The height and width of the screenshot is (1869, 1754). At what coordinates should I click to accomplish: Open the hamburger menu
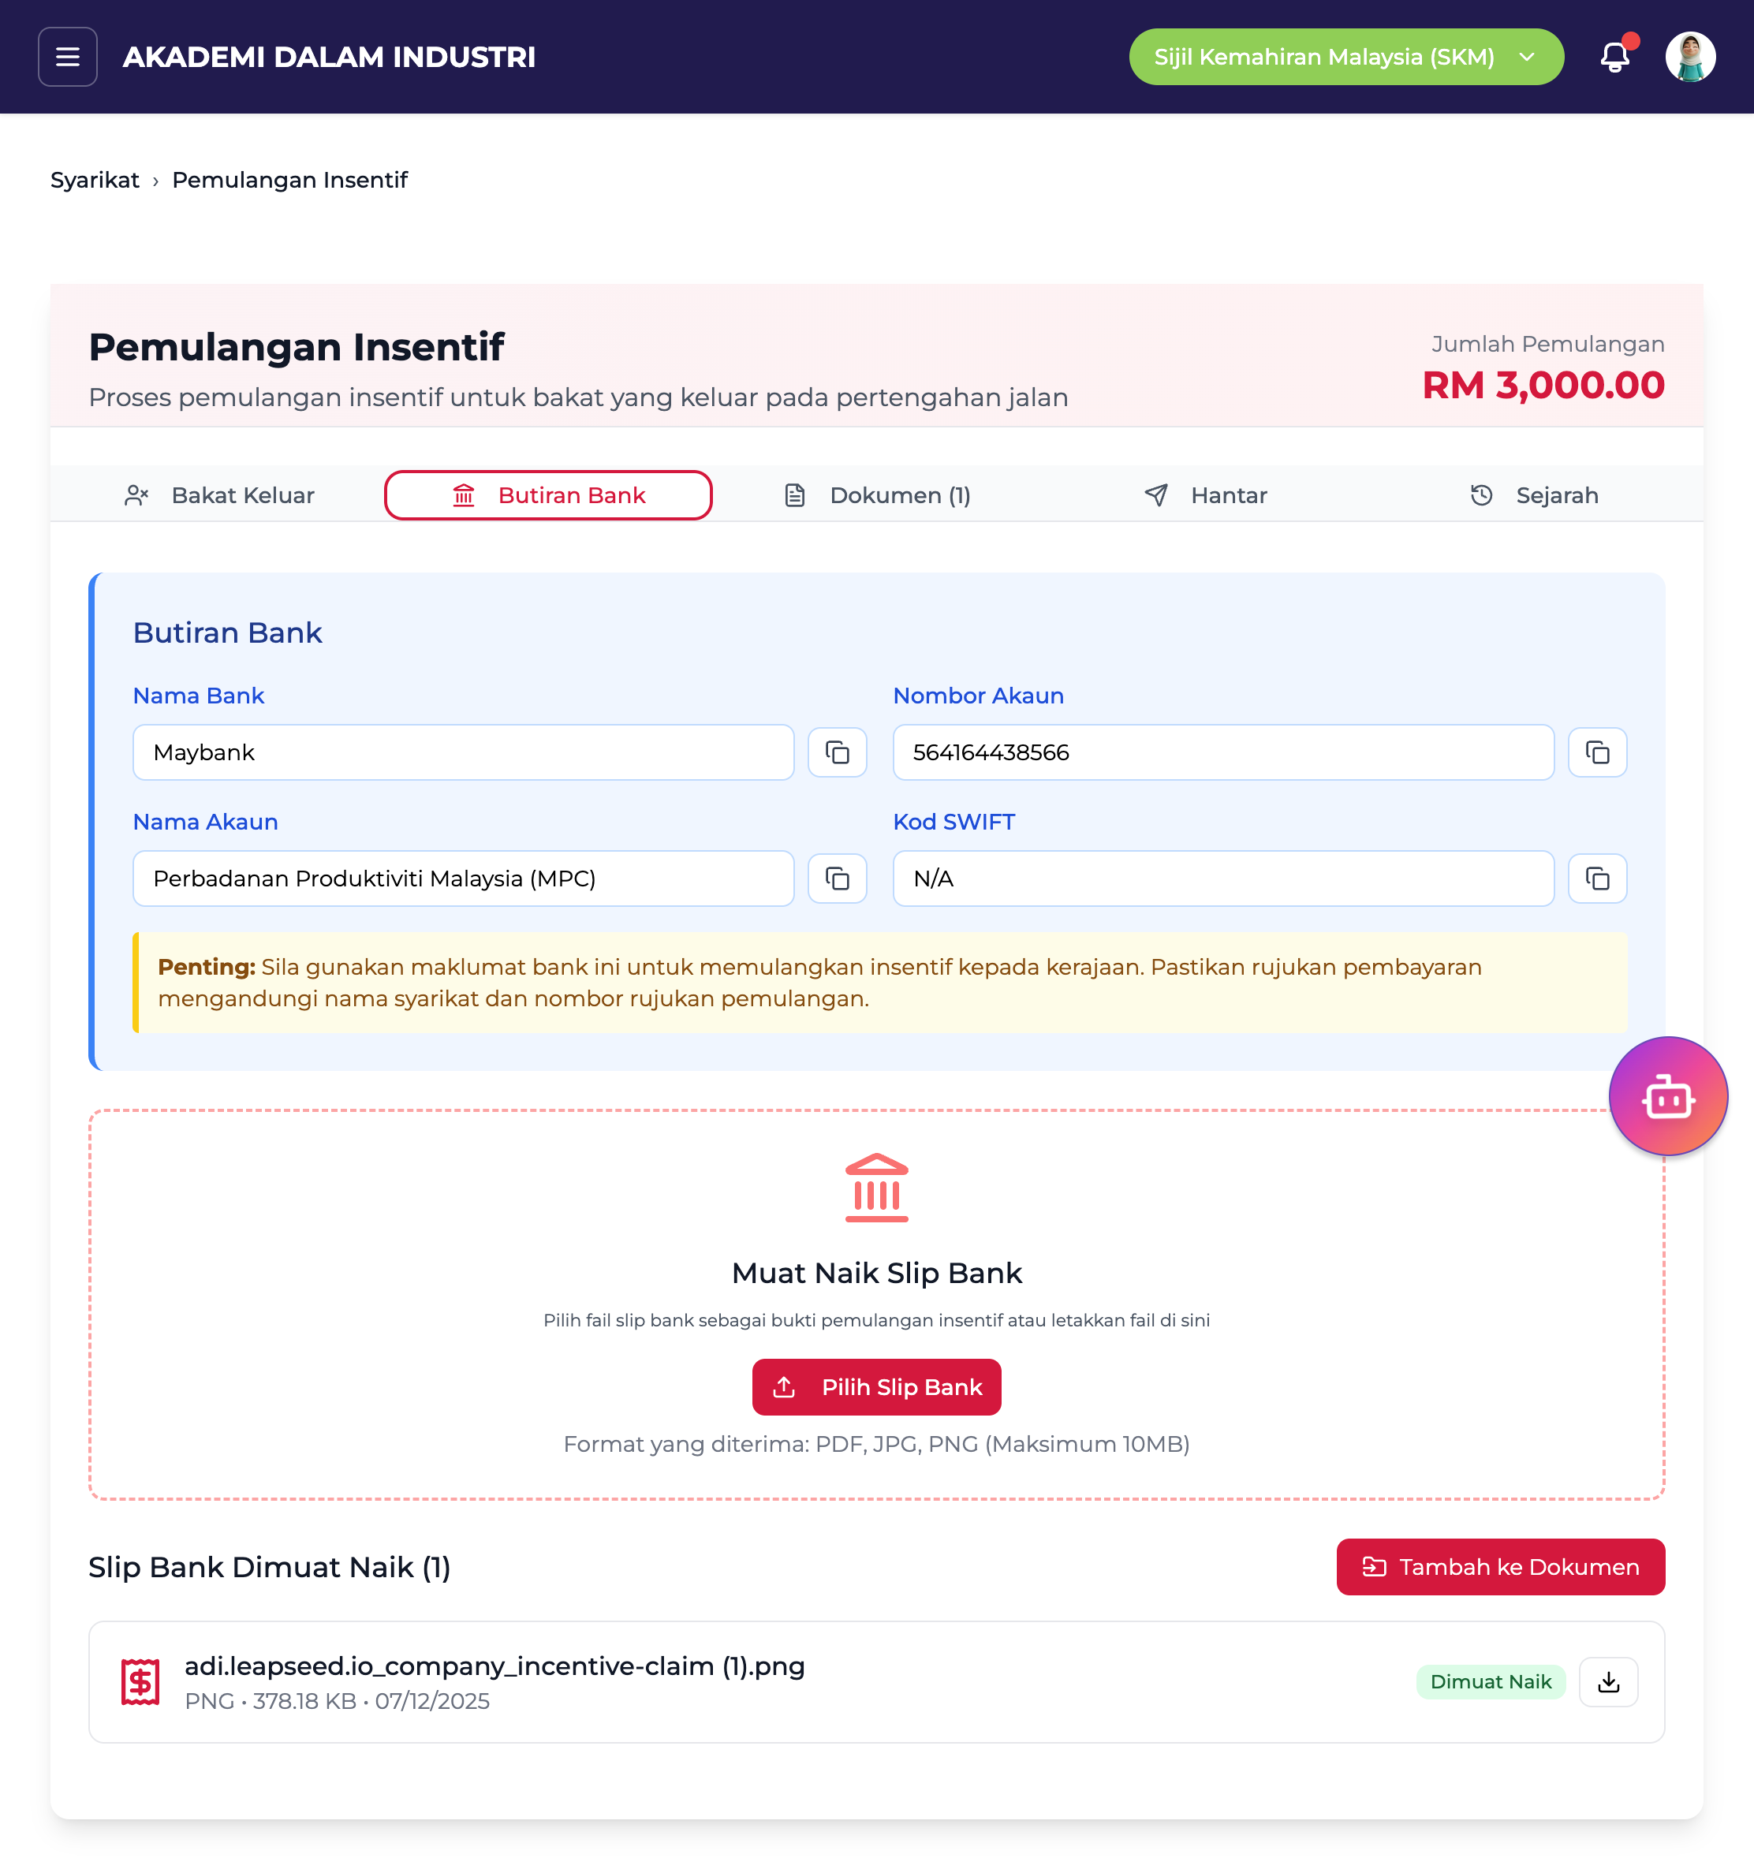click(x=68, y=58)
